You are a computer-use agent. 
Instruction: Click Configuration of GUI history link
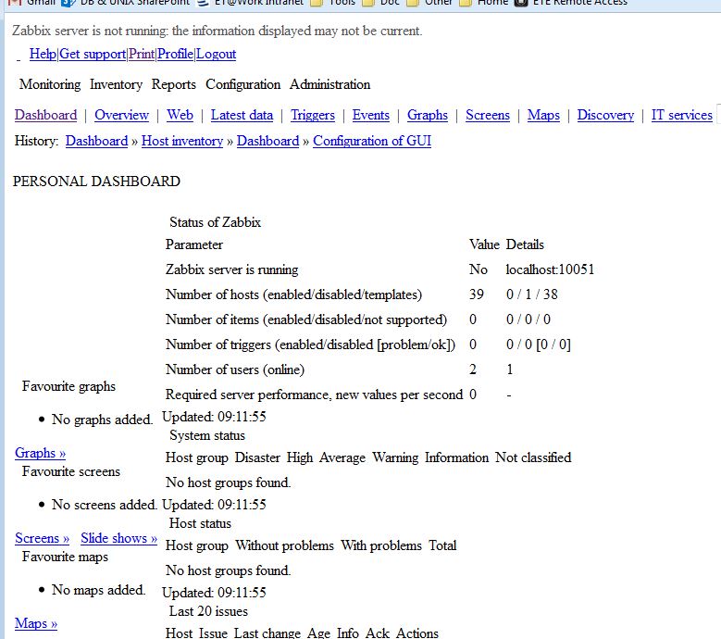point(372,141)
